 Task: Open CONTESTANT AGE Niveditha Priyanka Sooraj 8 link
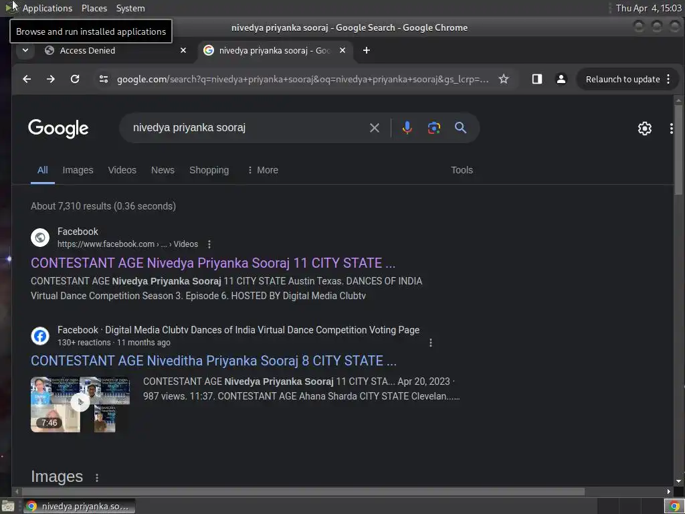coord(213,361)
